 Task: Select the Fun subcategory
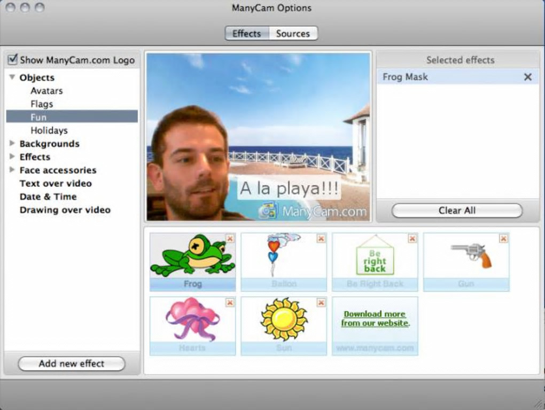(72, 116)
